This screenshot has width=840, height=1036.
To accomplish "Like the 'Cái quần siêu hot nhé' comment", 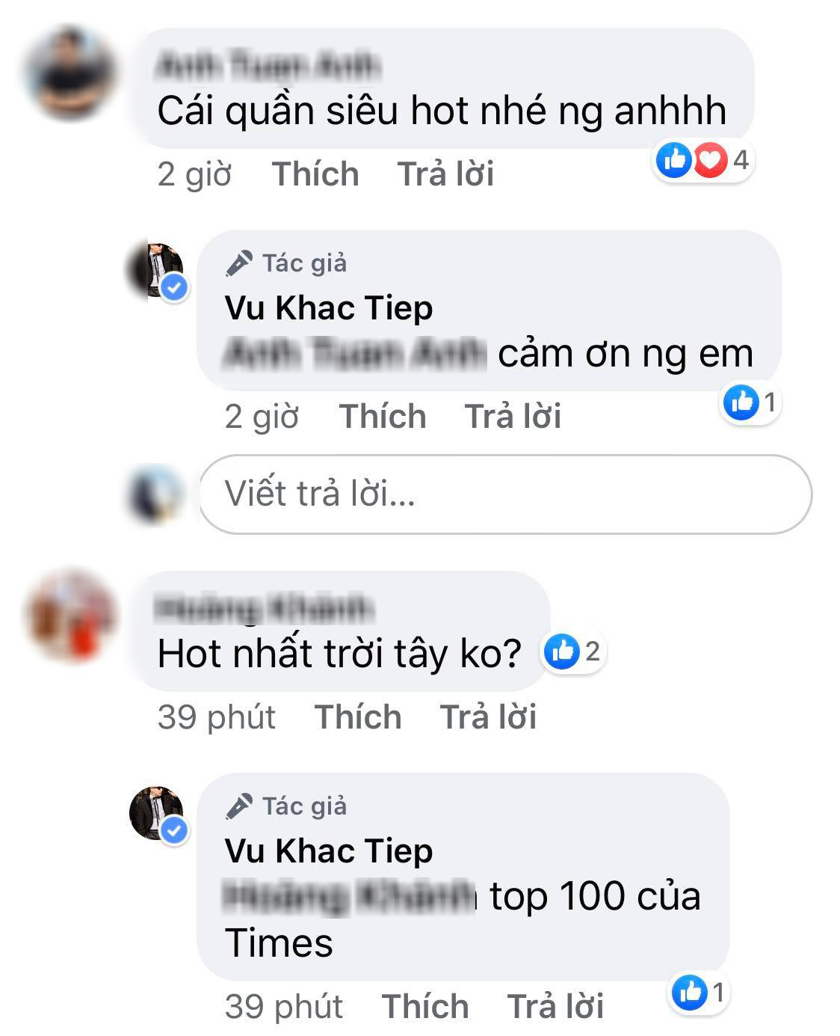I will pos(315,174).
